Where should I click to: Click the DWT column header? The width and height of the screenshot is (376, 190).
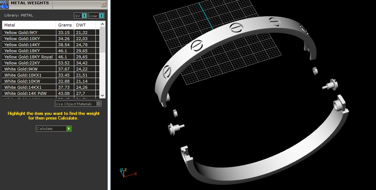[x=85, y=25]
